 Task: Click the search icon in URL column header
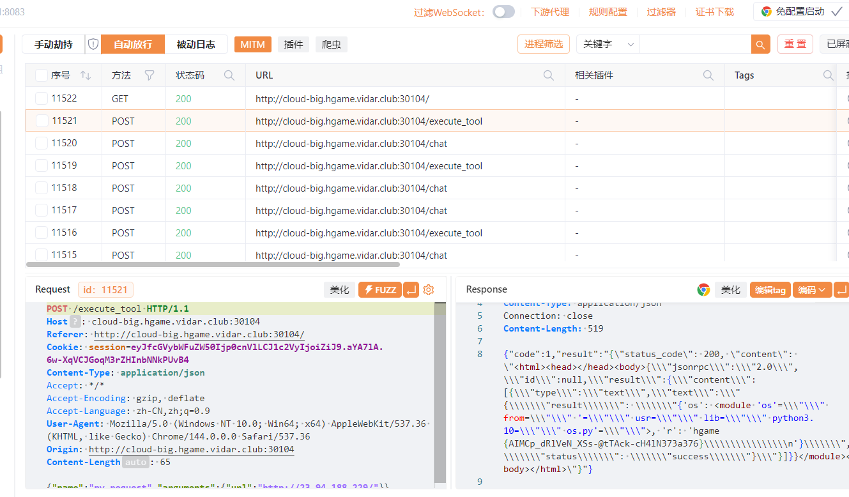point(548,75)
